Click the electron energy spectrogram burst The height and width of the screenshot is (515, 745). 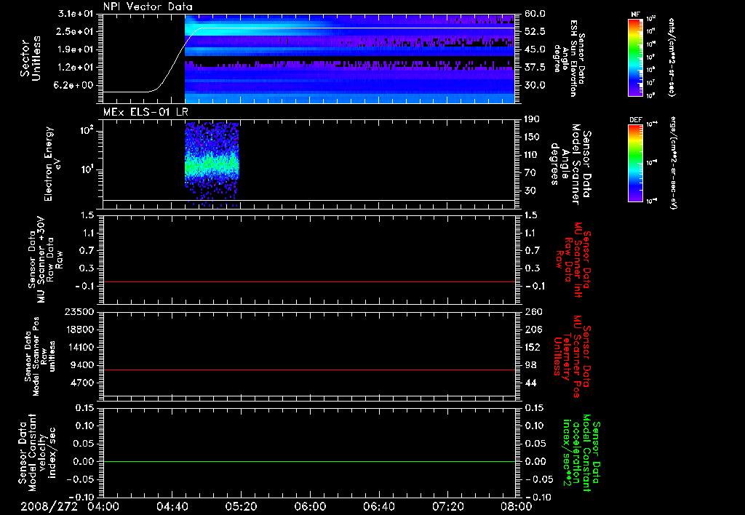click(212, 164)
